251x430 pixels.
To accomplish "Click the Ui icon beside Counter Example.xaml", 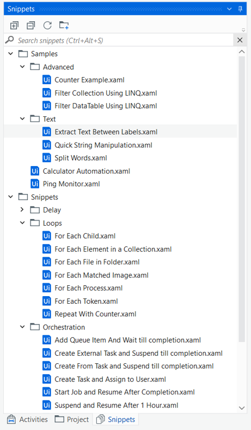I will (x=47, y=80).
